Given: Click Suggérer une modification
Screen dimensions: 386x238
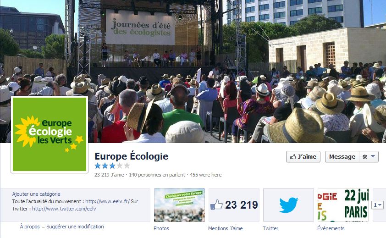Looking at the screenshot, I should click(x=75, y=227).
